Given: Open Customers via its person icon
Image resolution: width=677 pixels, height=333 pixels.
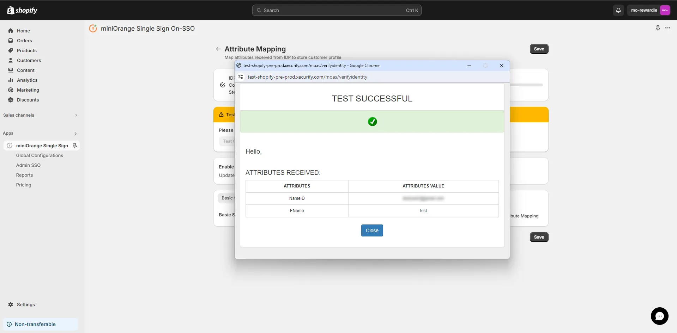Looking at the screenshot, I should point(11,60).
